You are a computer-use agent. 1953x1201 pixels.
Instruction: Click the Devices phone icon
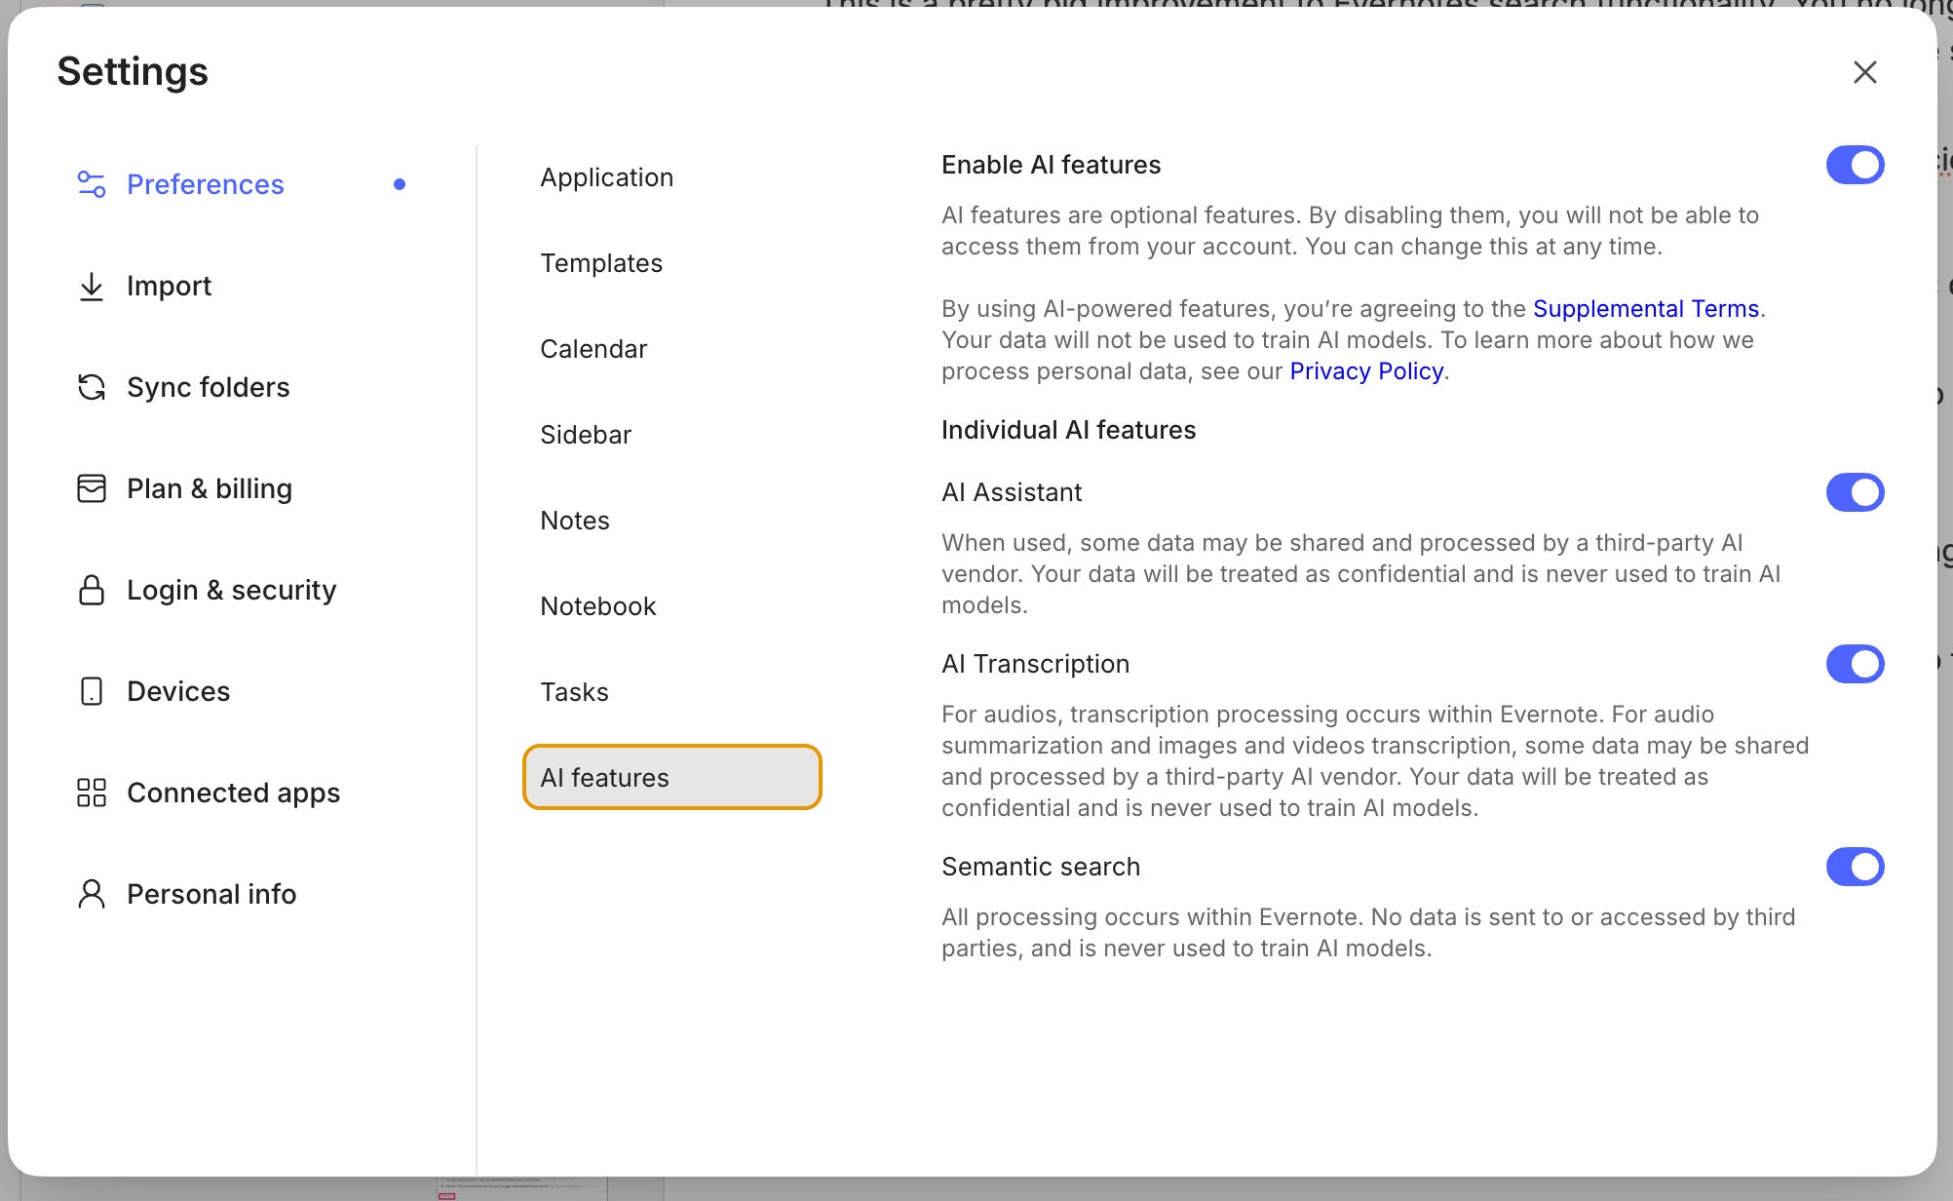point(92,691)
